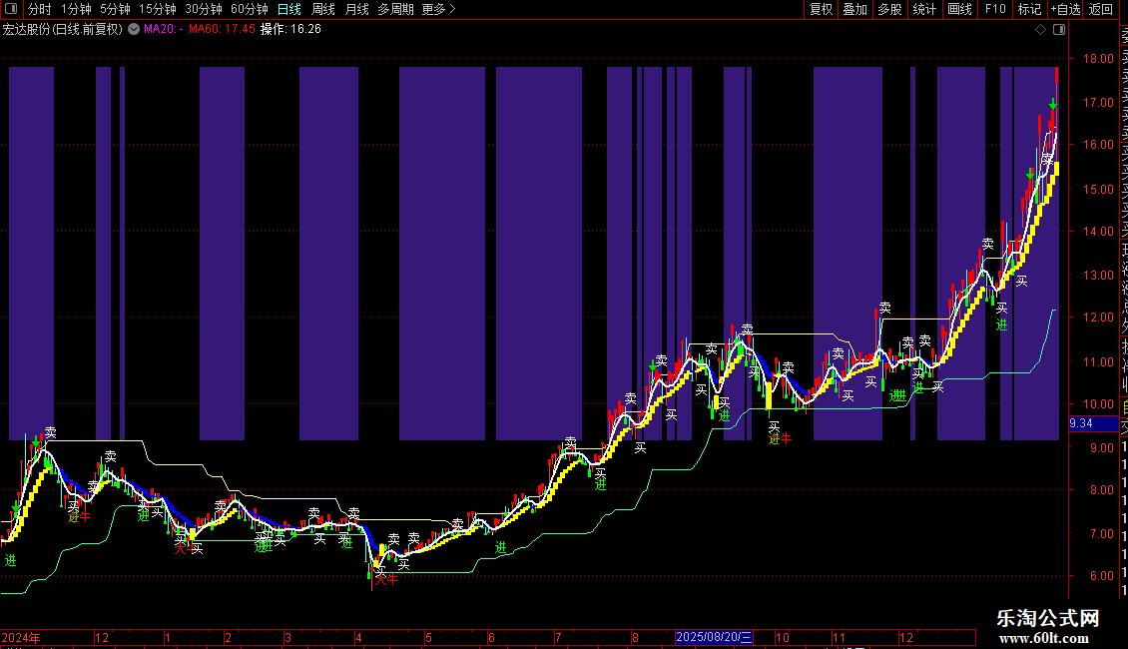The width and height of the screenshot is (1128, 649).
Task: Click the red 大牛 signal near April low
Action: click(386, 578)
